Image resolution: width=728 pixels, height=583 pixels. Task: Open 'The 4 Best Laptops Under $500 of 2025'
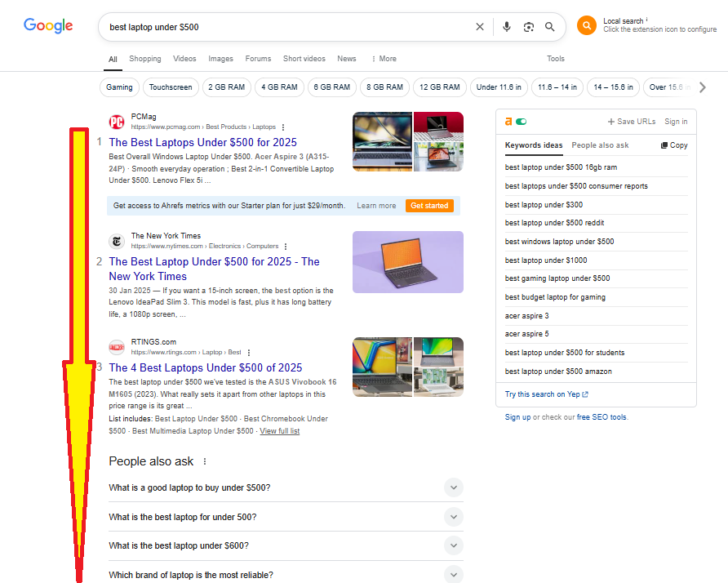[x=205, y=368]
